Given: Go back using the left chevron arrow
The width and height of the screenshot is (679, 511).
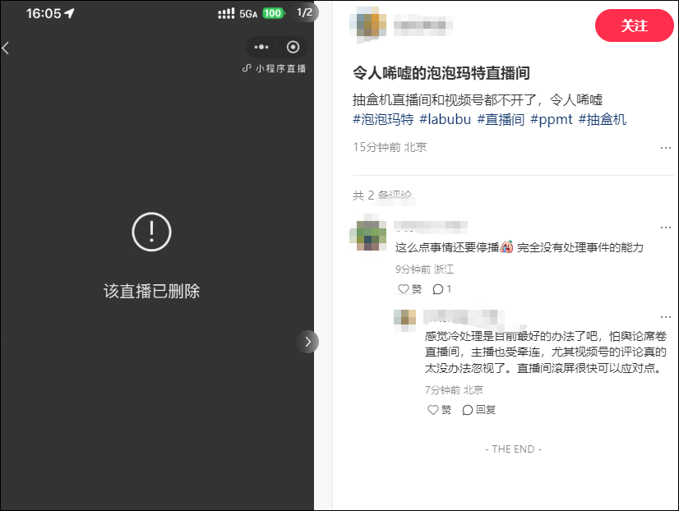Looking at the screenshot, I should [5, 48].
